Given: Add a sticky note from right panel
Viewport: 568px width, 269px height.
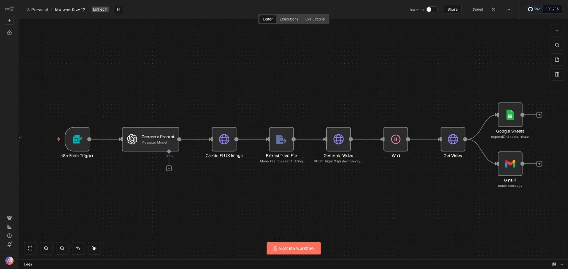Looking at the screenshot, I should (x=557, y=60).
